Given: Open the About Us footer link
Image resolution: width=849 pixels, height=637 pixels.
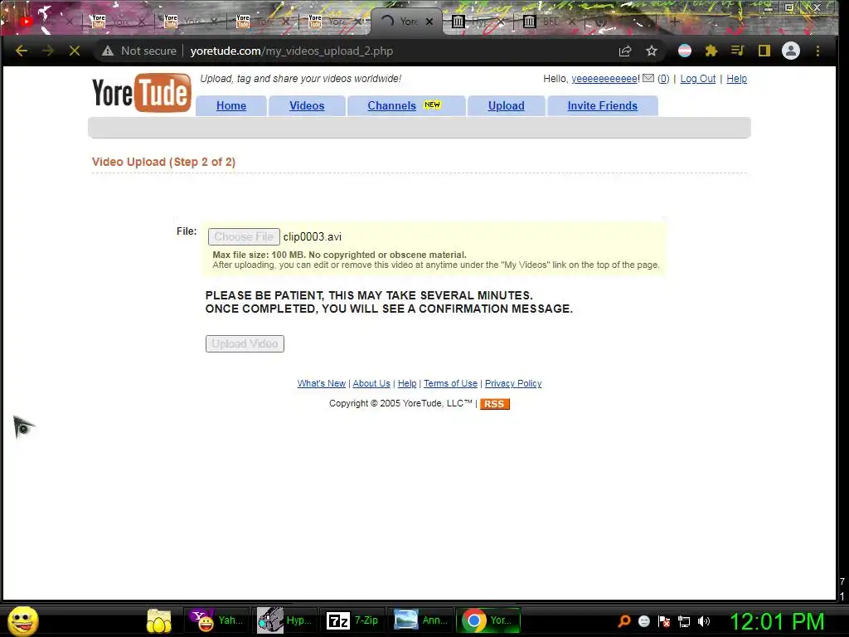Looking at the screenshot, I should tap(371, 383).
